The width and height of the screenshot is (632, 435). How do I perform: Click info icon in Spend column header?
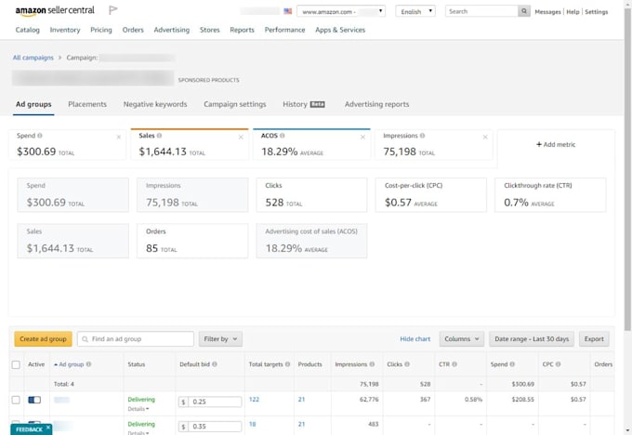512,364
